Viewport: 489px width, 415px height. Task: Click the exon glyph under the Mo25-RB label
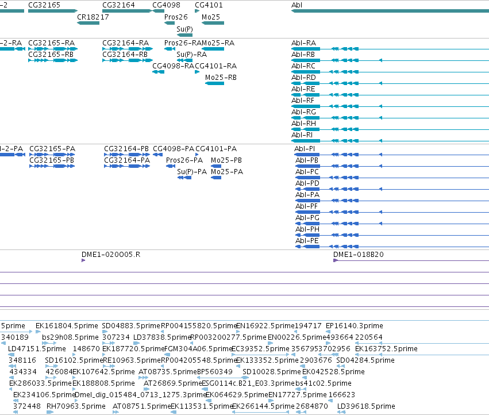tap(214, 83)
